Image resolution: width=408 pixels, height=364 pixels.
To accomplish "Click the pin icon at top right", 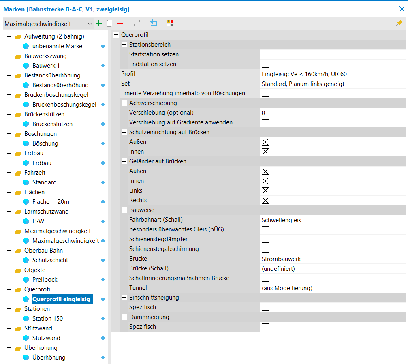I will coord(399,24).
